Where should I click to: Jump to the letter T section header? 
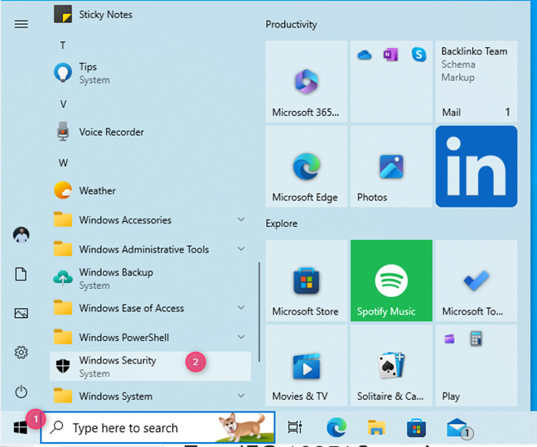(63, 46)
